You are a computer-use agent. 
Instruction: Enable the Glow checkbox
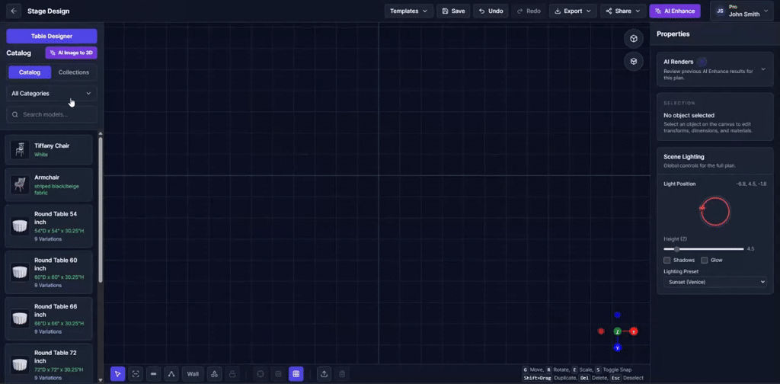point(705,260)
